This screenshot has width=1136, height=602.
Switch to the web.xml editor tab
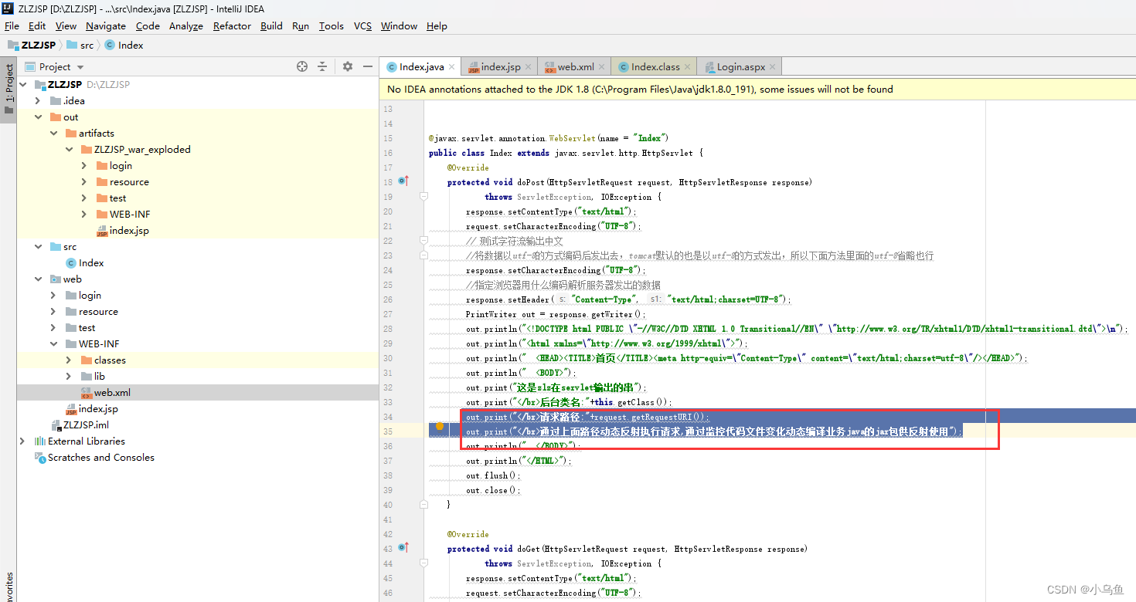coord(576,67)
